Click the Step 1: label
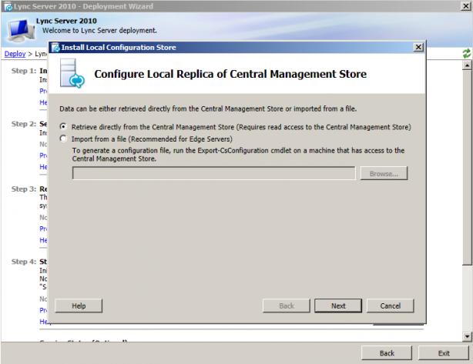The image size is (473, 364). [x=24, y=71]
